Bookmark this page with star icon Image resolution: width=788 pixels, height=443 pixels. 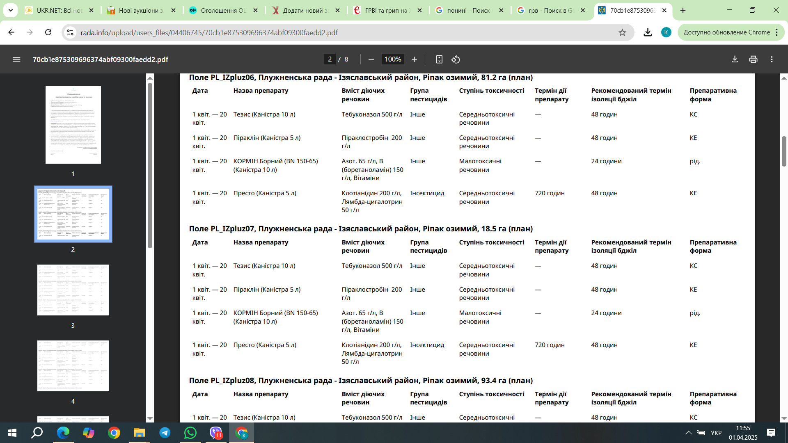pos(622,32)
